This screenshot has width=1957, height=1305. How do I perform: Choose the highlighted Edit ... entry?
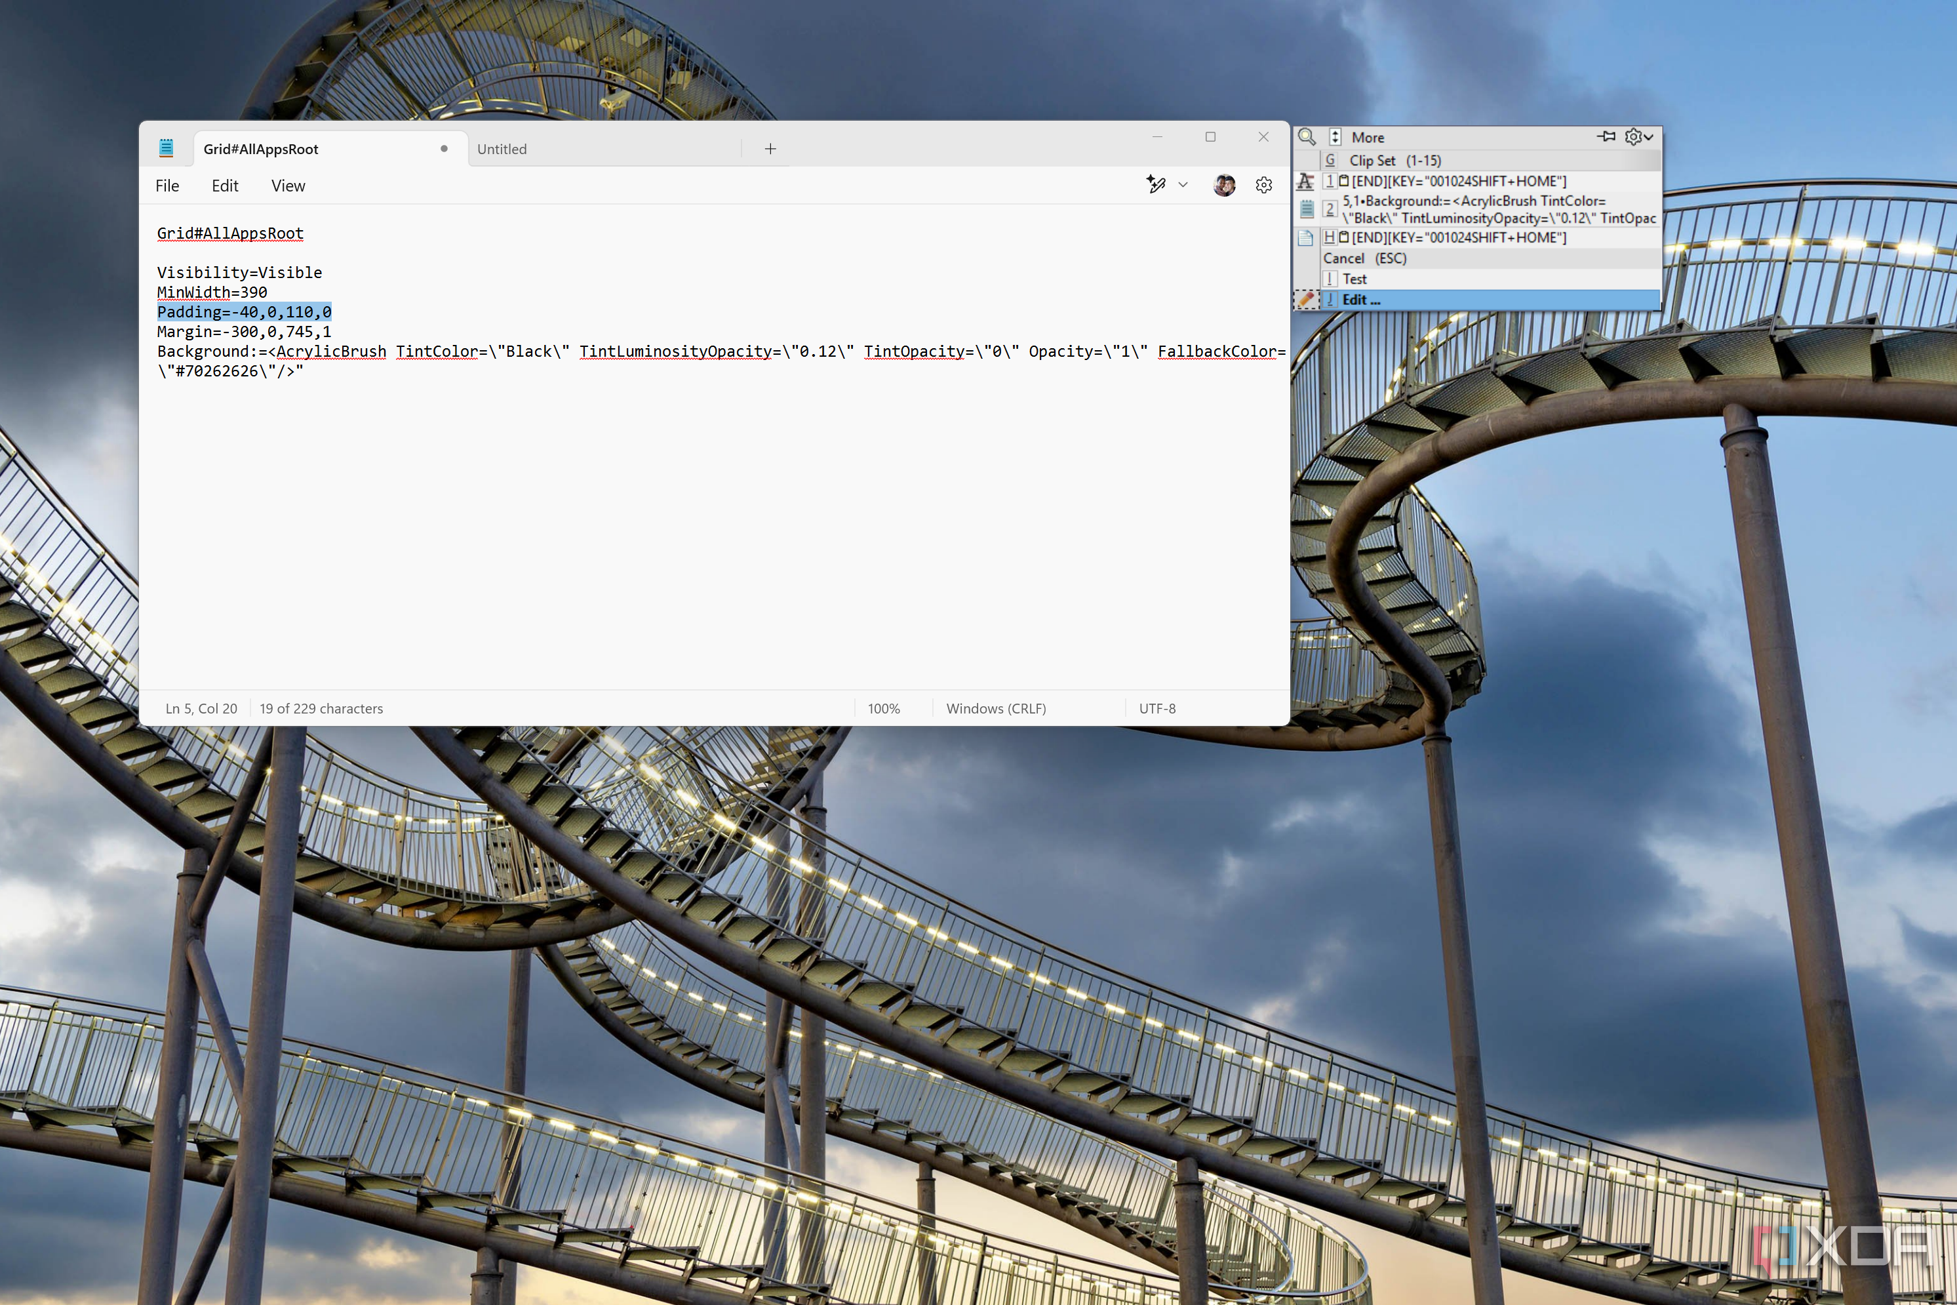(x=1490, y=300)
